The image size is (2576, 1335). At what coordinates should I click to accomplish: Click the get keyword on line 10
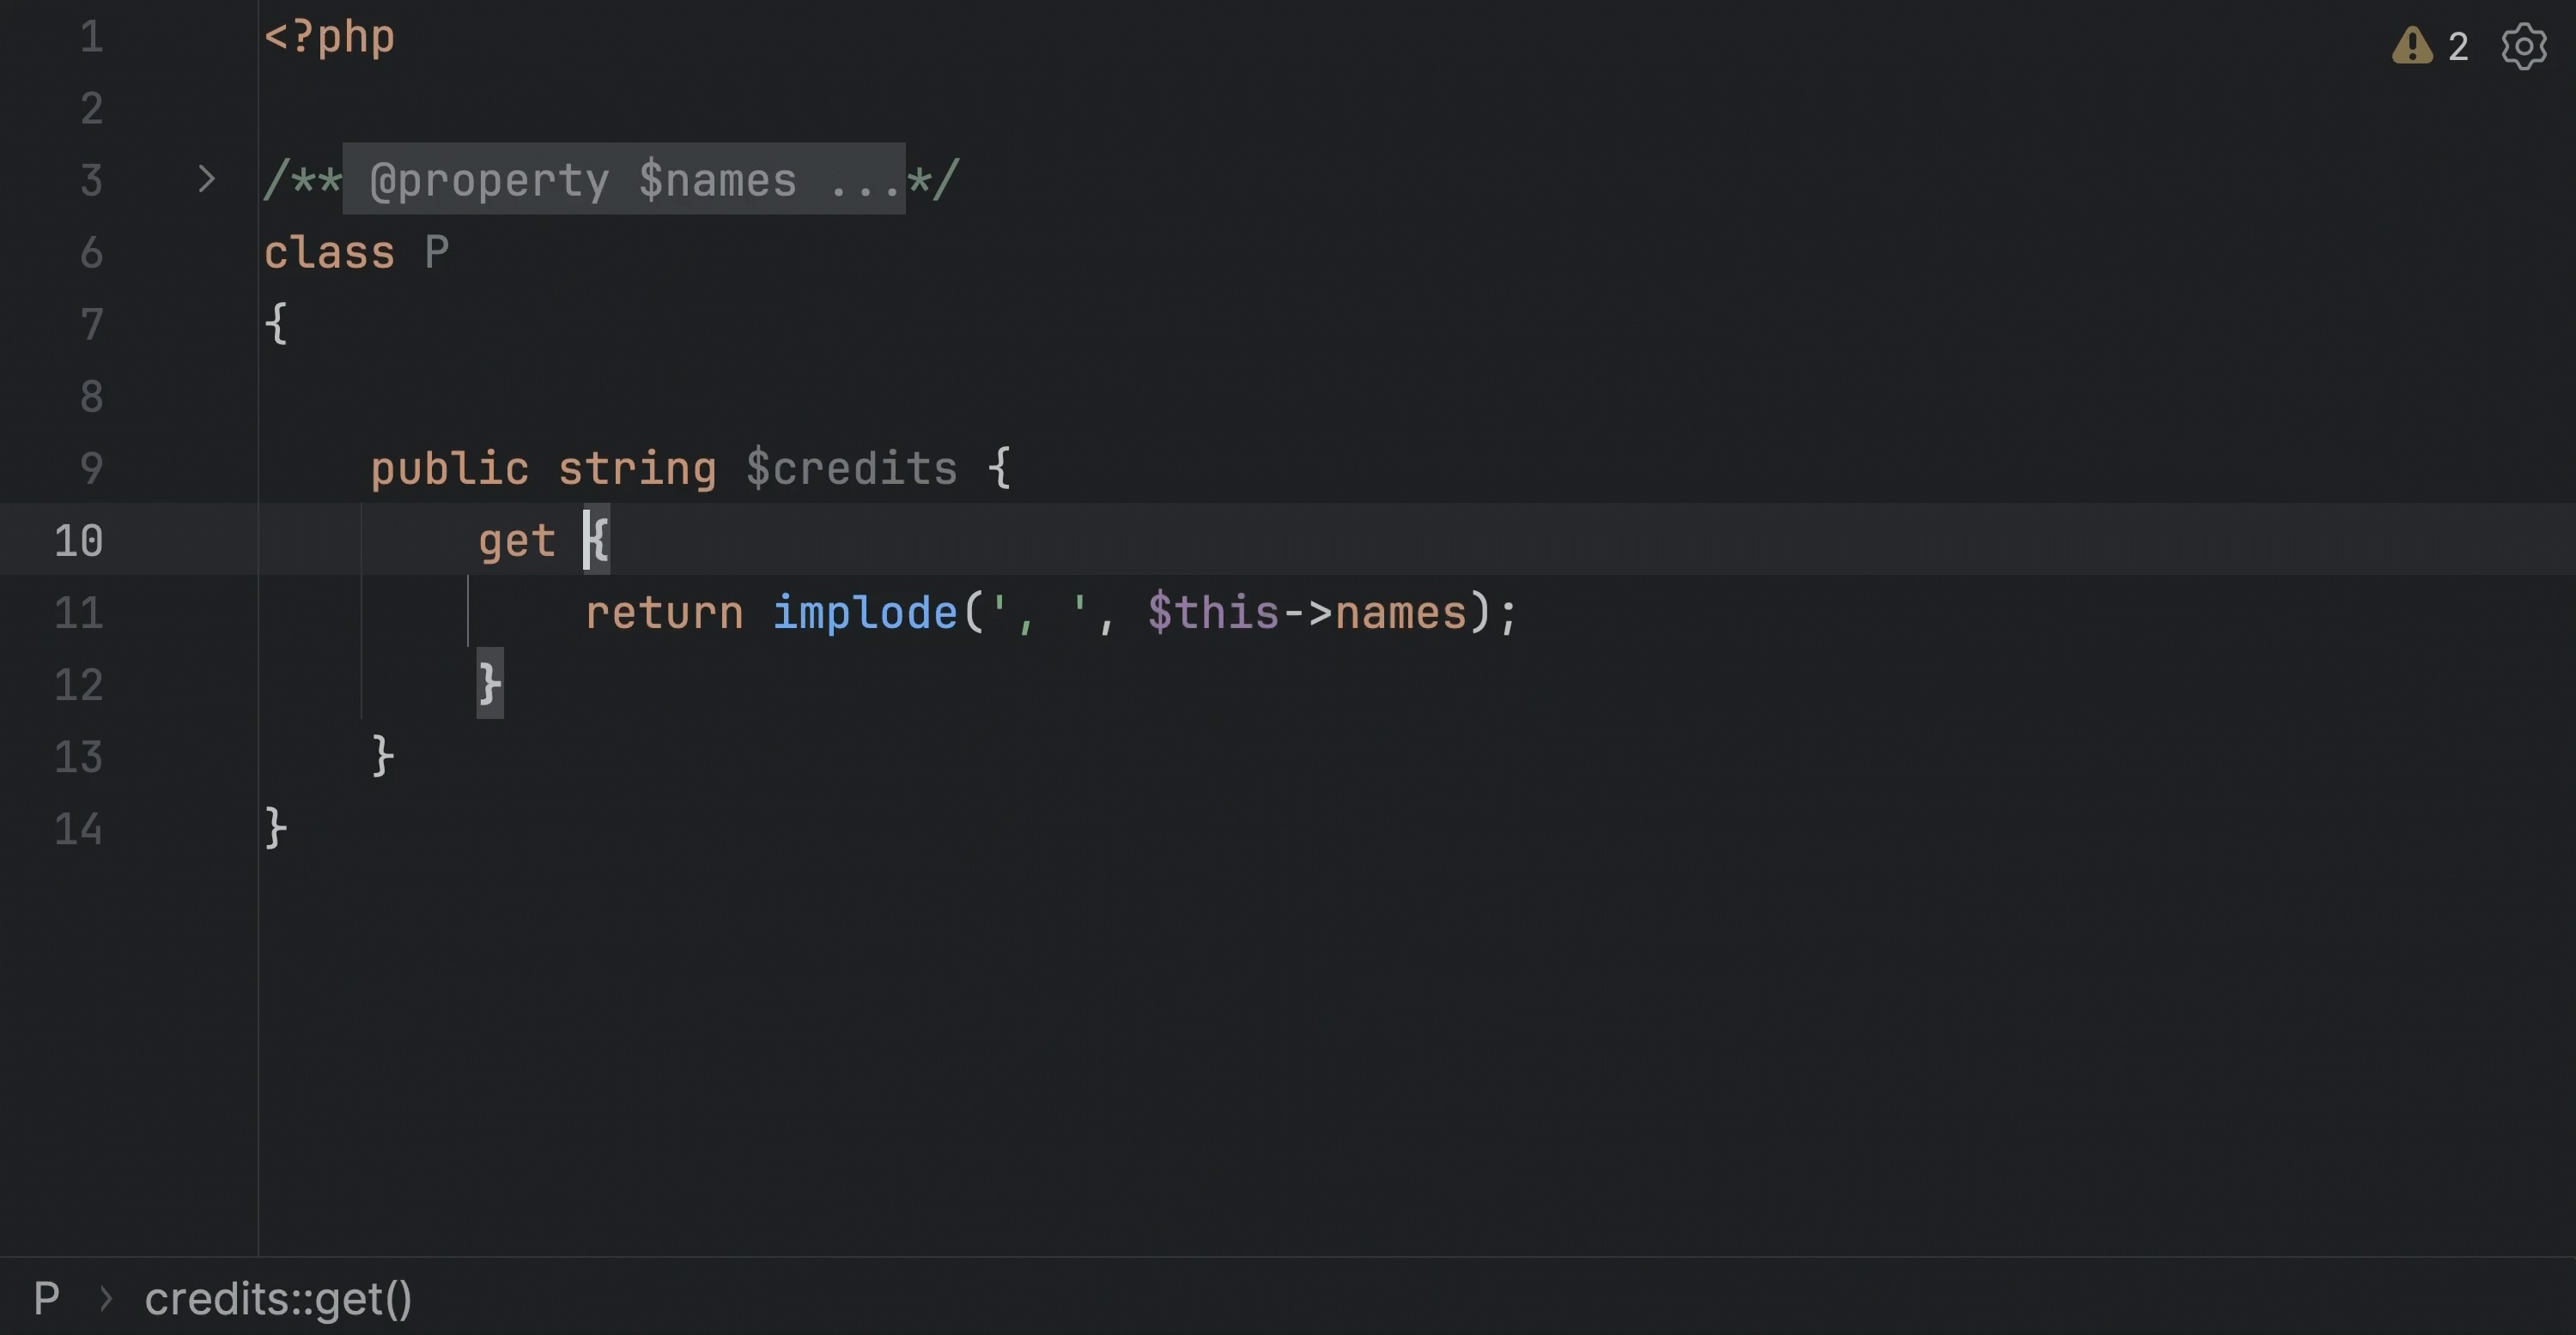pos(516,541)
